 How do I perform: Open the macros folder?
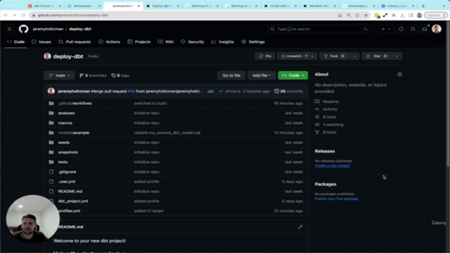coord(65,123)
